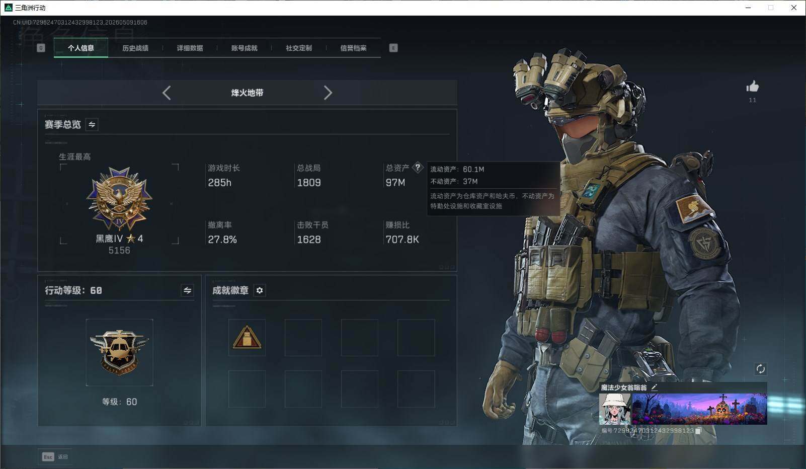Go to the 社交定制 tab
Image resolution: width=806 pixels, height=469 pixels.
[299, 48]
